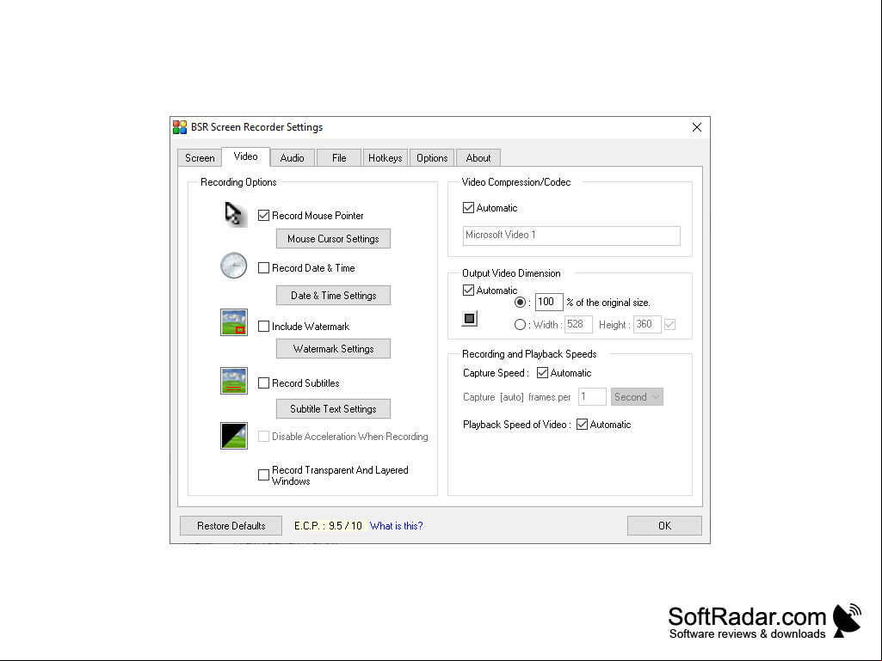
Task: Click the percent size field showing 100
Action: coord(548,302)
